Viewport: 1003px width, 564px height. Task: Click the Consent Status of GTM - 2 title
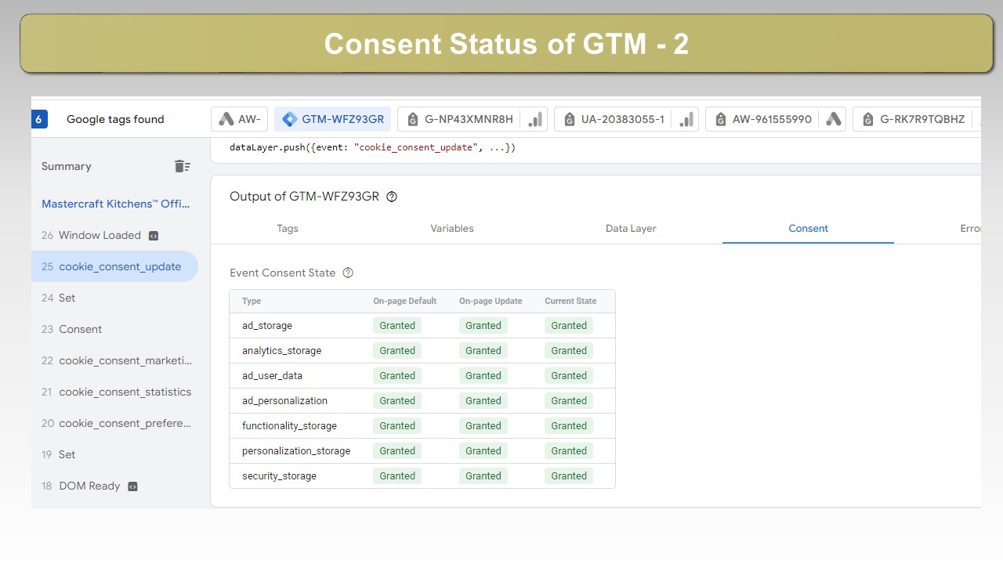[x=506, y=44]
